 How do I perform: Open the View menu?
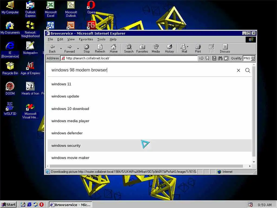[x=71, y=39]
